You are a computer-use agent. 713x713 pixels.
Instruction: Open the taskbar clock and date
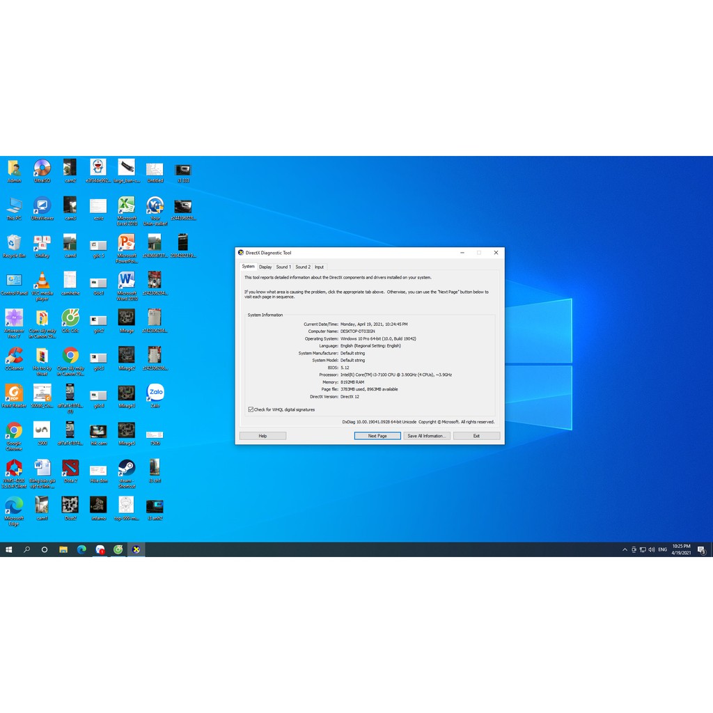tap(682, 549)
